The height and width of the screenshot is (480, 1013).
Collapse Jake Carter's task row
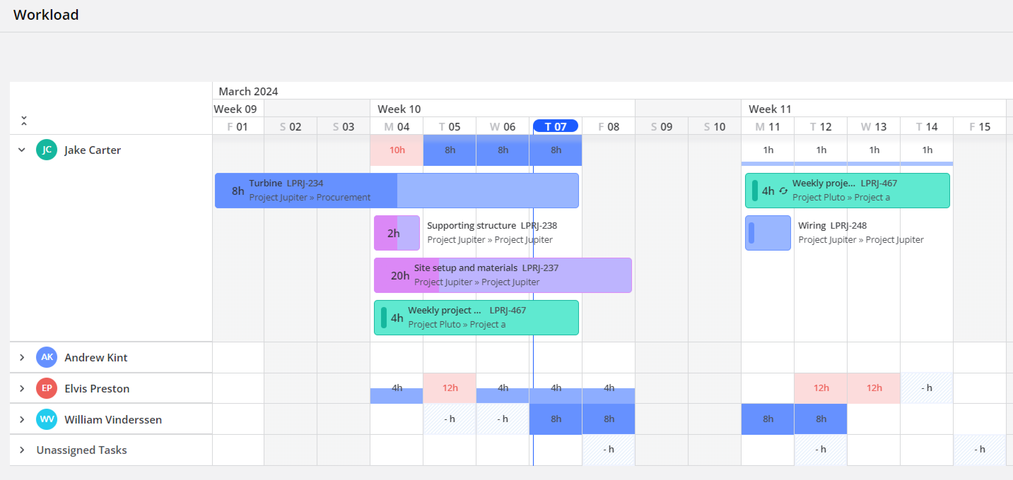(22, 150)
